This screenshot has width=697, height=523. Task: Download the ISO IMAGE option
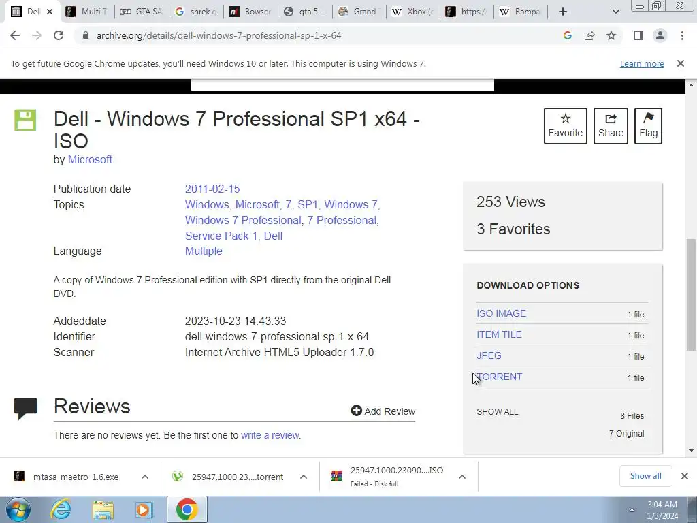tap(502, 313)
